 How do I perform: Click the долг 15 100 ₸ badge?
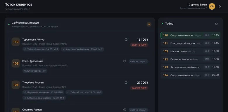coord(139,45)
